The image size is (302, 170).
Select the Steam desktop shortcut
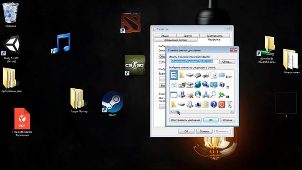click(112, 104)
